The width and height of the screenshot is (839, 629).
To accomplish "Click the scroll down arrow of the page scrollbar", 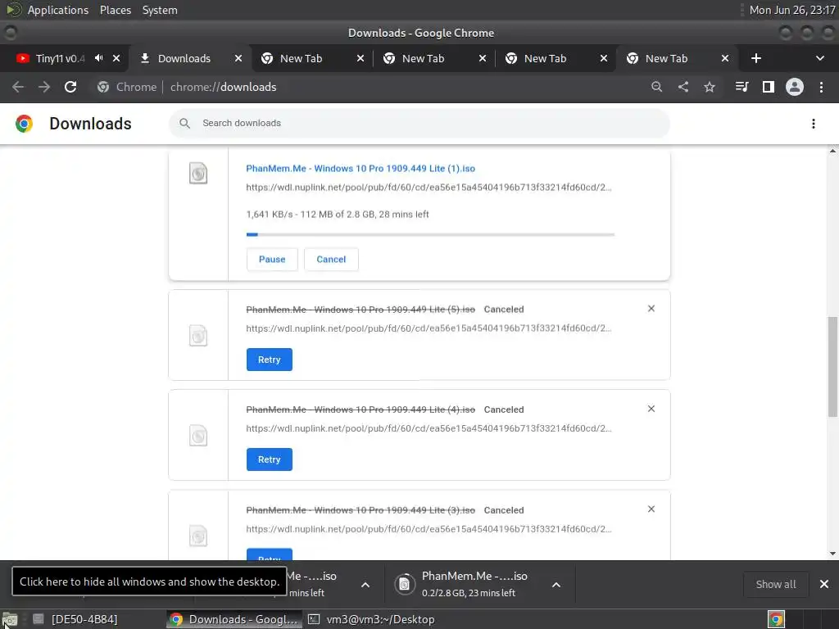I will [x=832, y=554].
